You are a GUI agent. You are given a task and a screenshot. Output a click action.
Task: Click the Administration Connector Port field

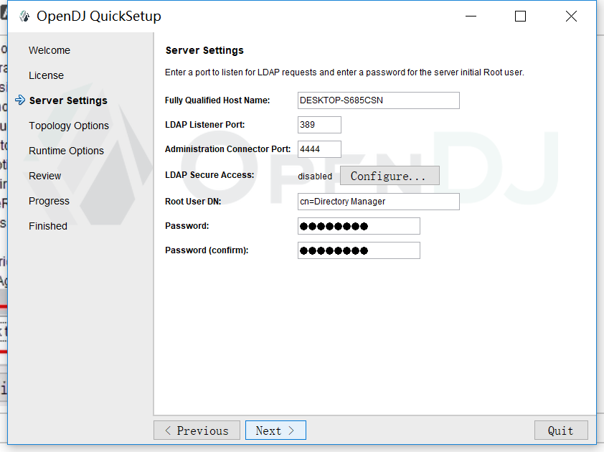319,149
